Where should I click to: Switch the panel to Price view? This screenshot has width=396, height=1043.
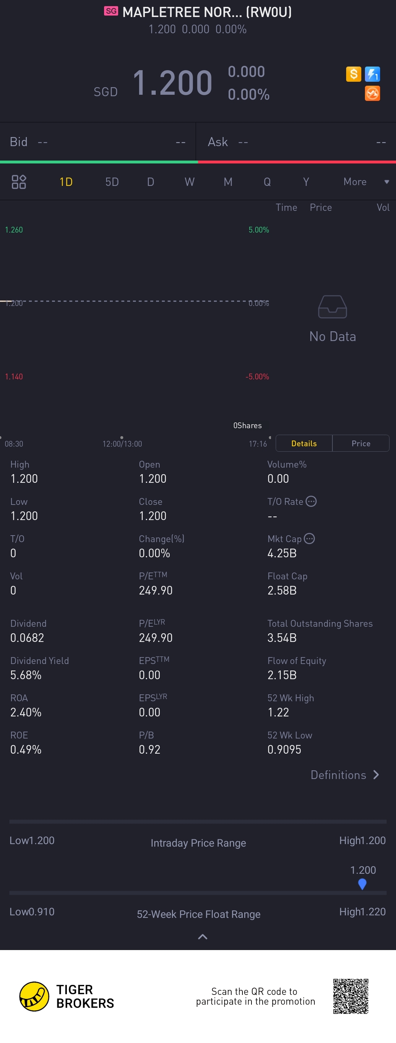pyautogui.click(x=361, y=443)
